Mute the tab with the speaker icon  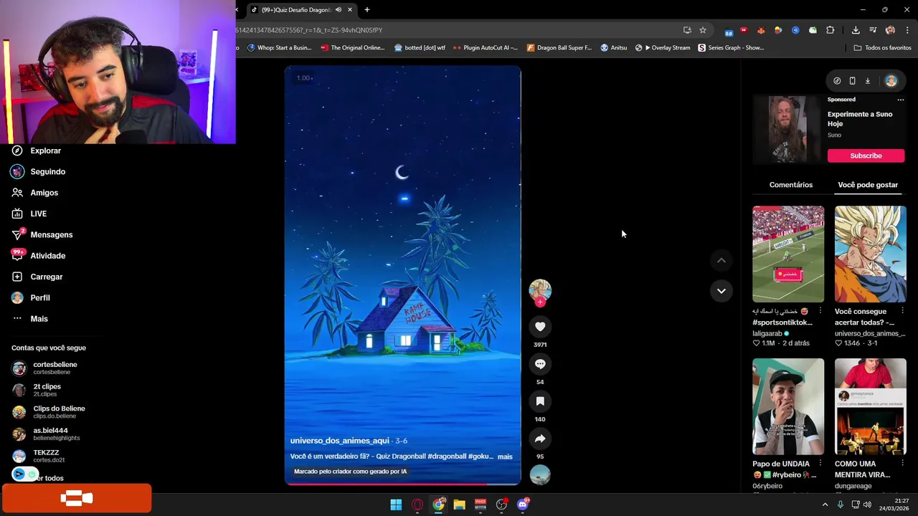339,10
